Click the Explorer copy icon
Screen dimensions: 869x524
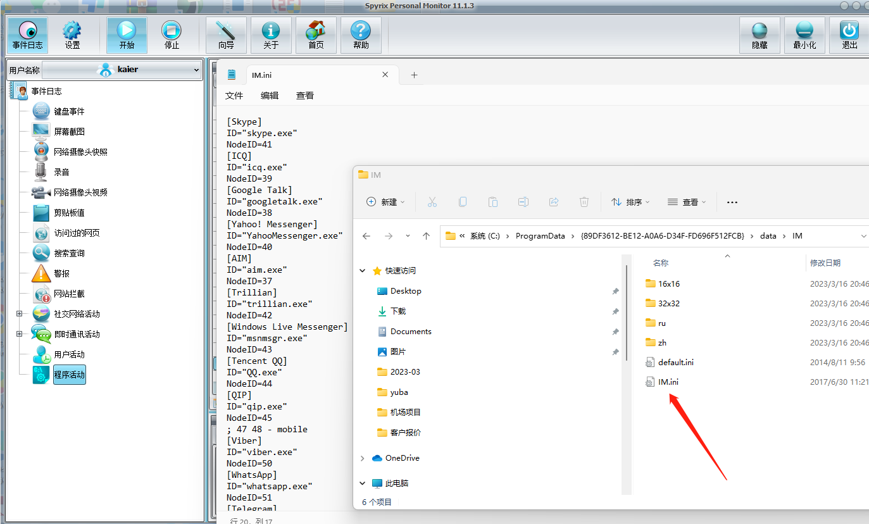pyautogui.click(x=463, y=202)
